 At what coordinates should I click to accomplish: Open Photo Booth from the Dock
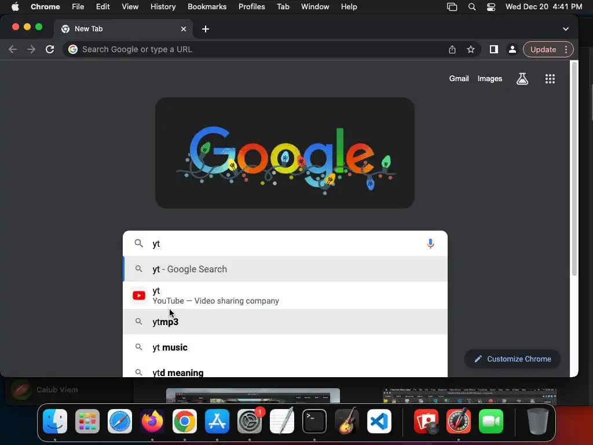pyautogui.click(x=426, y=421)
